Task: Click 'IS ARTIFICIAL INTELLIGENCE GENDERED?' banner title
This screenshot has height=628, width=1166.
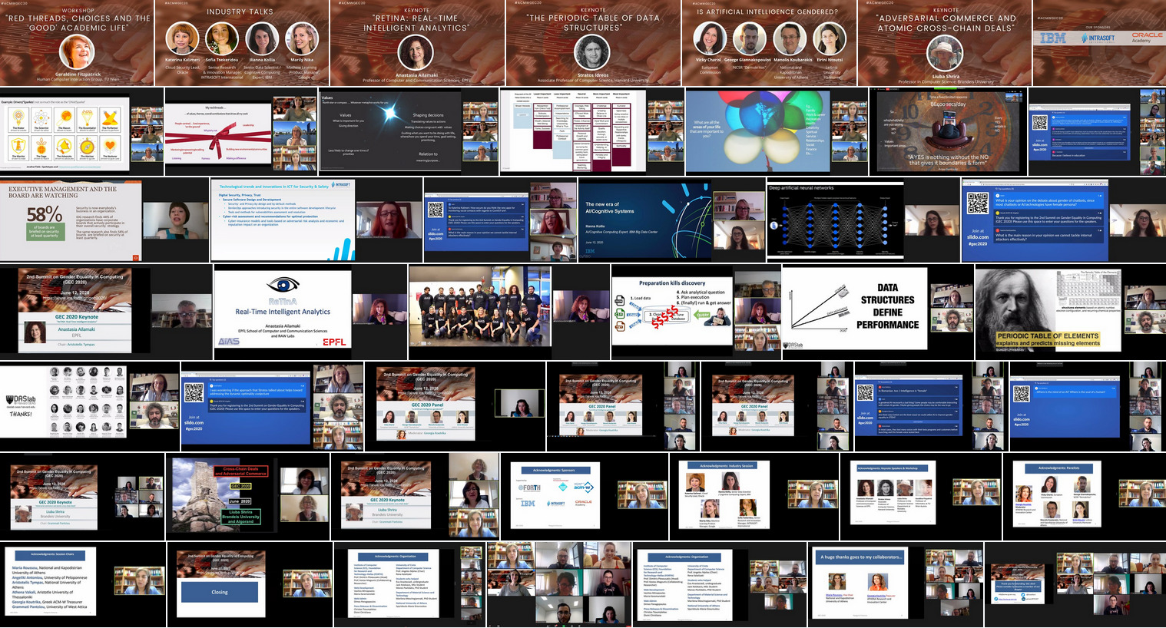Action: pyautogui.click(x=767, y=12)
